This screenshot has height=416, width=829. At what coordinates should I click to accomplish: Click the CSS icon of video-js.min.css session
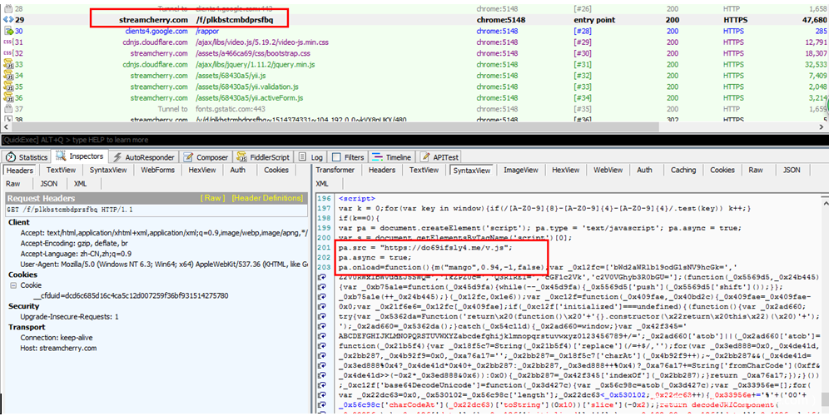tap(8, 42)
